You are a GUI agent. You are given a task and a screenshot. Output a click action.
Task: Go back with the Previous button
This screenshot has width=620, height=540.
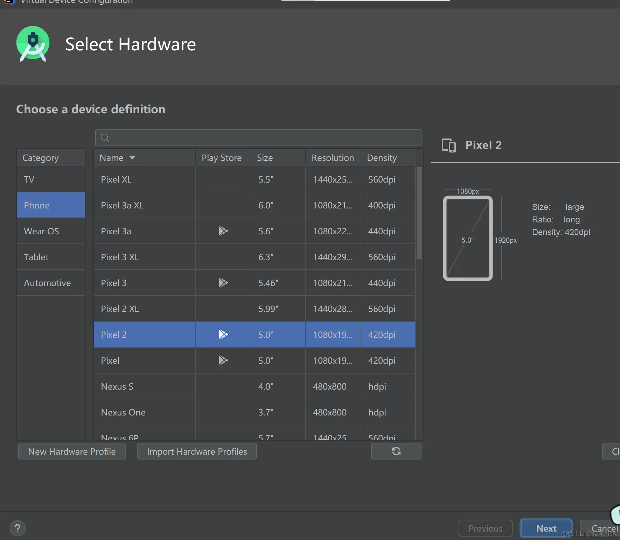pos(486,528)
